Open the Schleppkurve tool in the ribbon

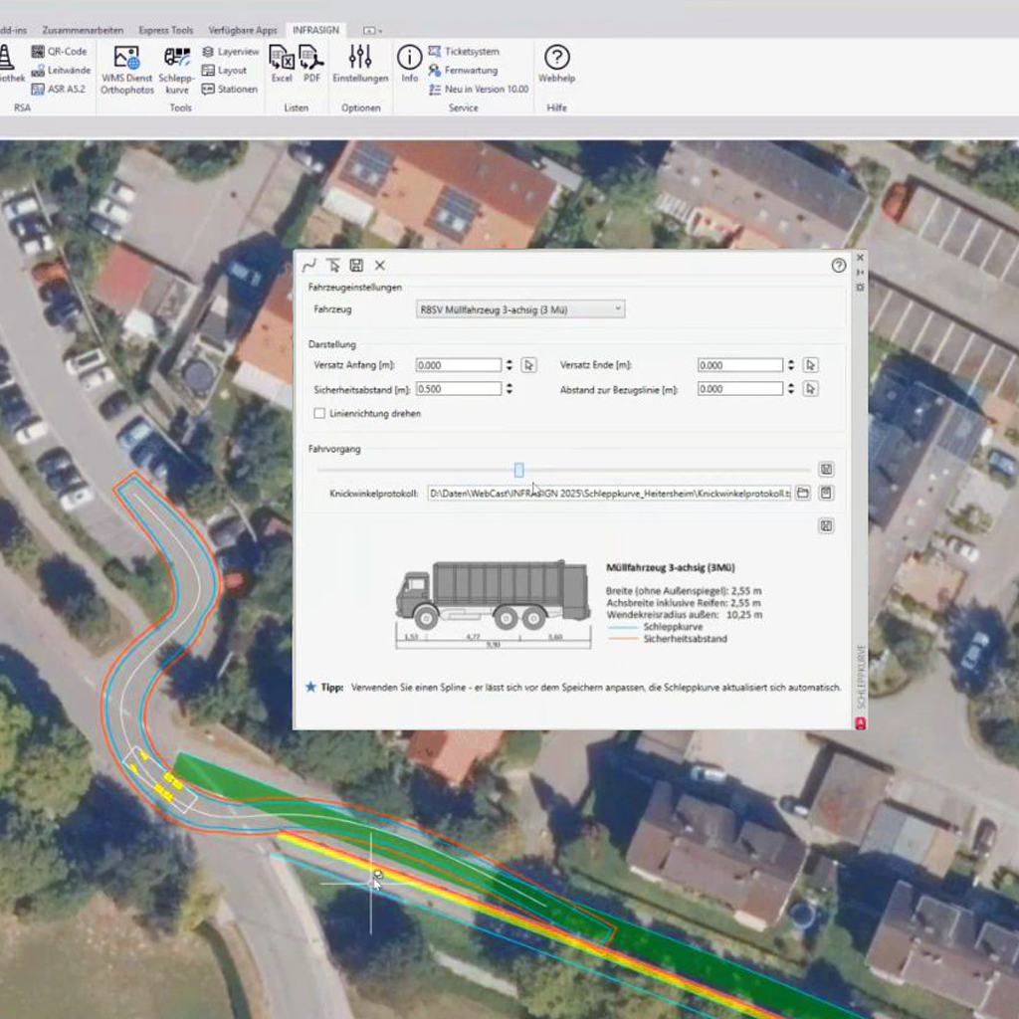tap(177, 69)
